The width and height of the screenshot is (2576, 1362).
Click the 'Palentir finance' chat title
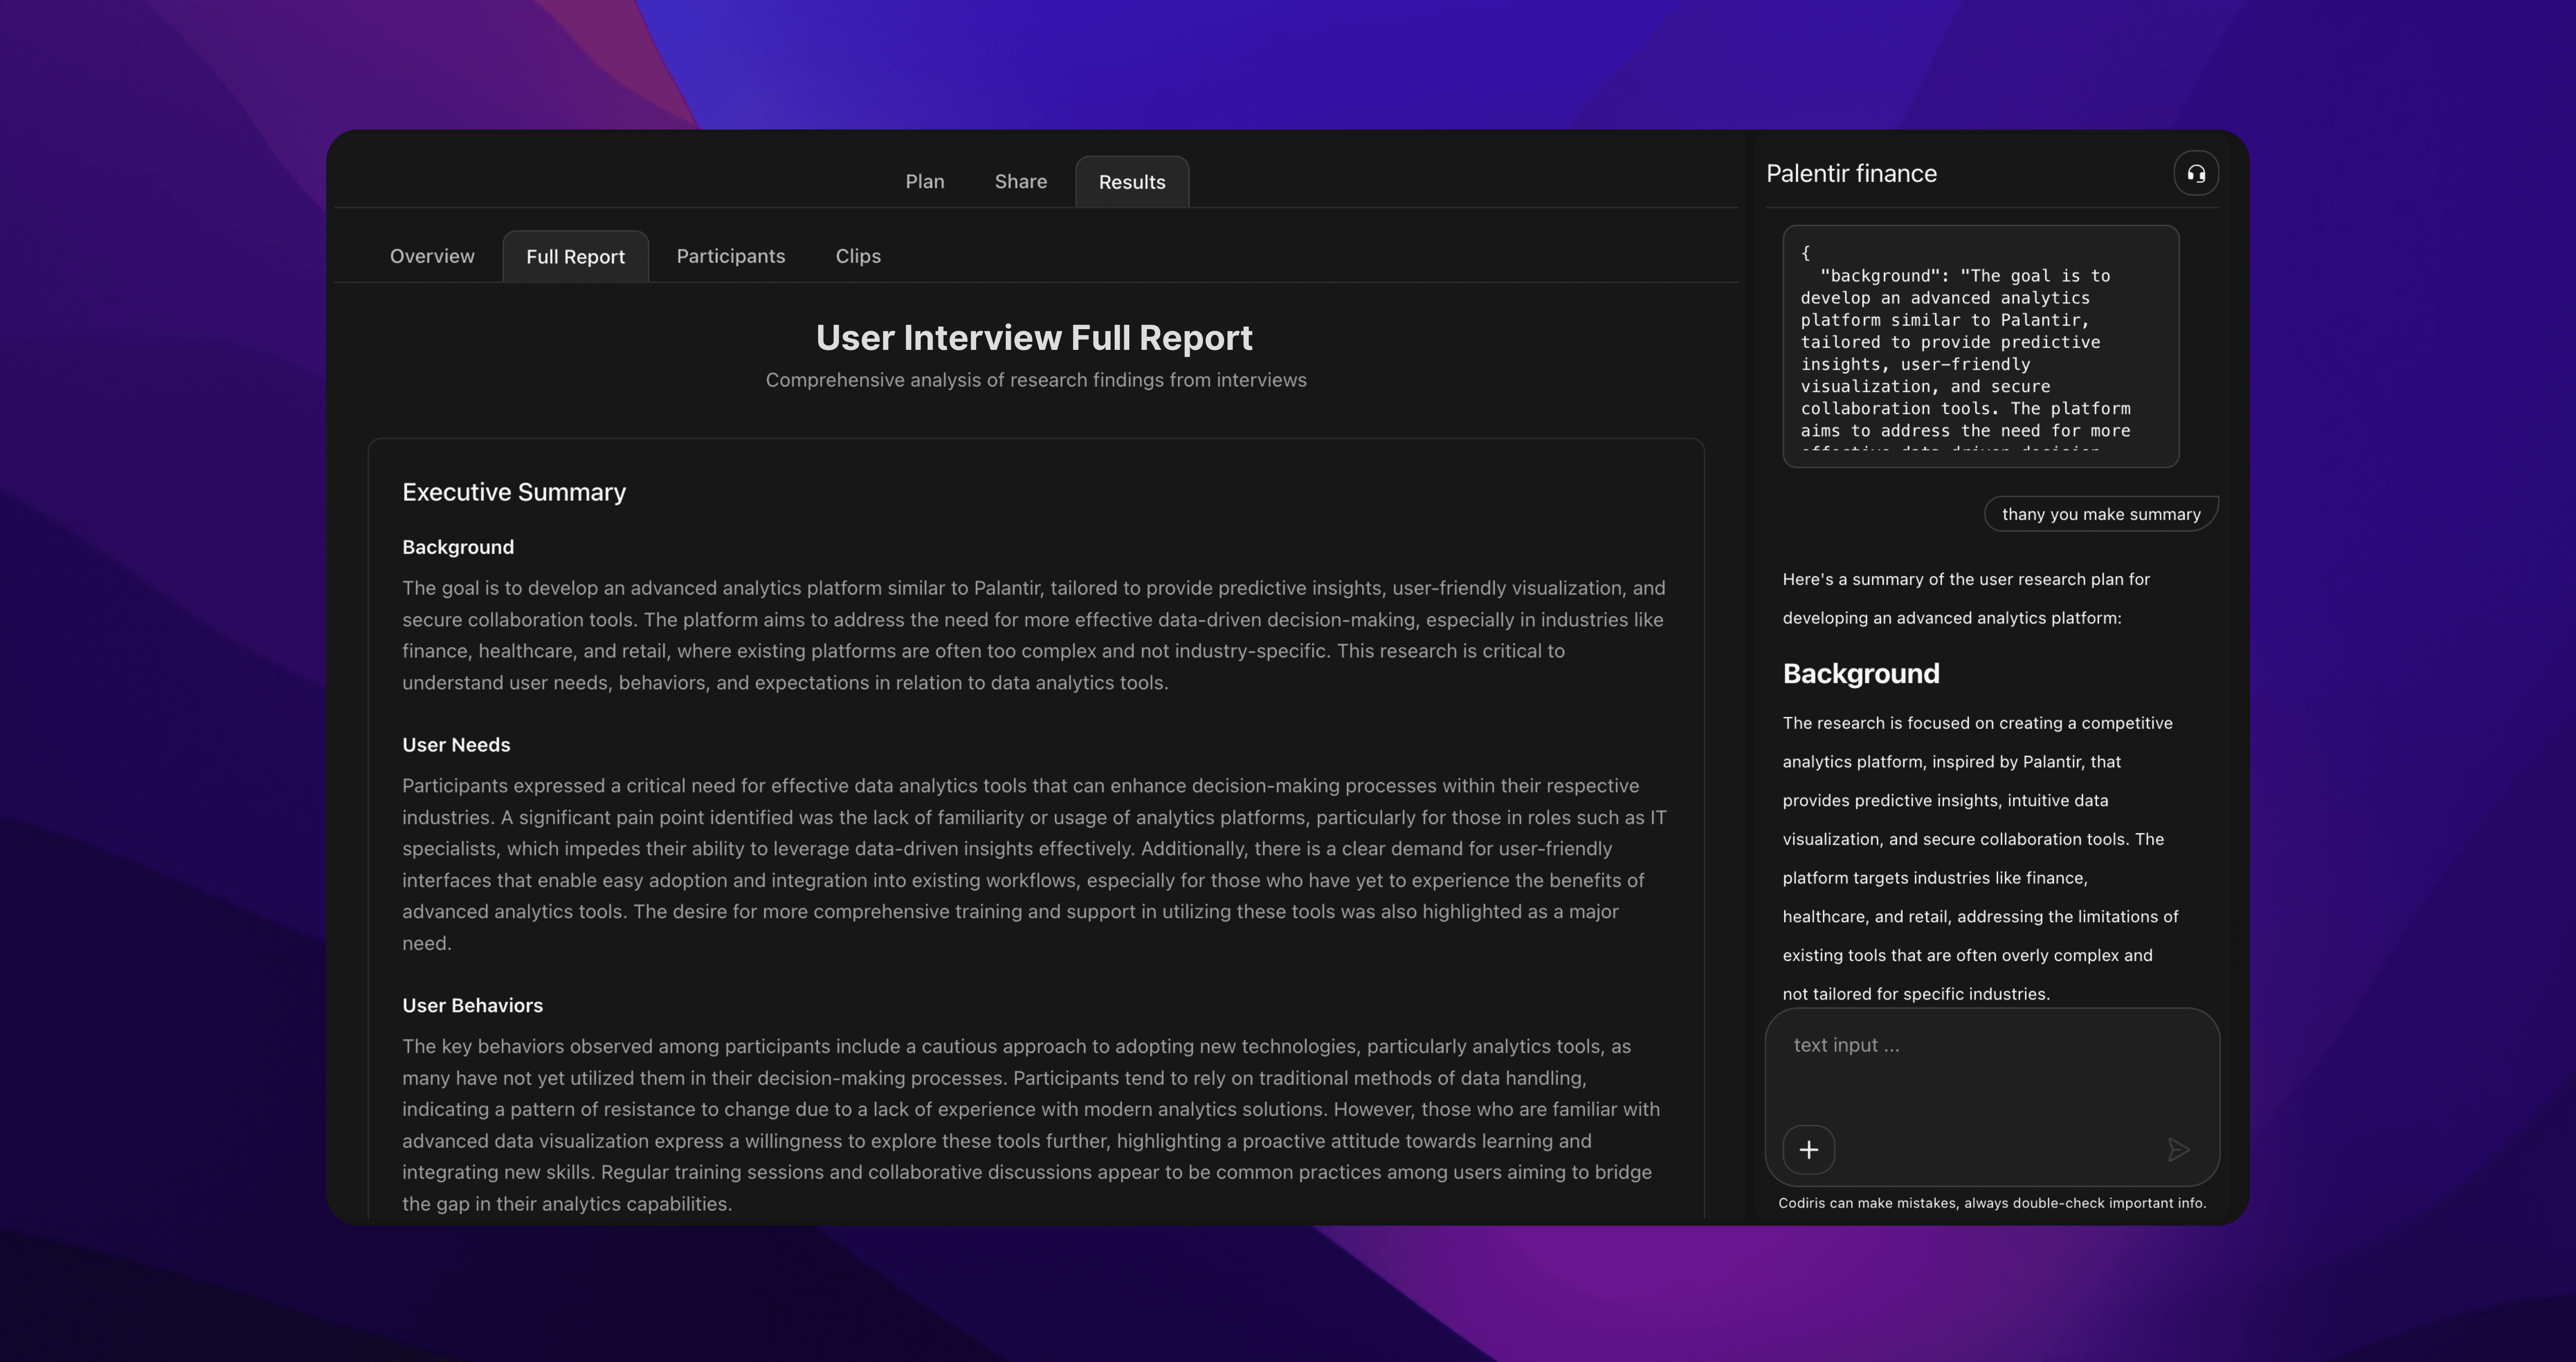(1851, 174)
